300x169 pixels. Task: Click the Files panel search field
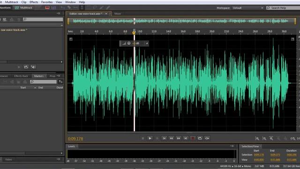pos(43,19)
